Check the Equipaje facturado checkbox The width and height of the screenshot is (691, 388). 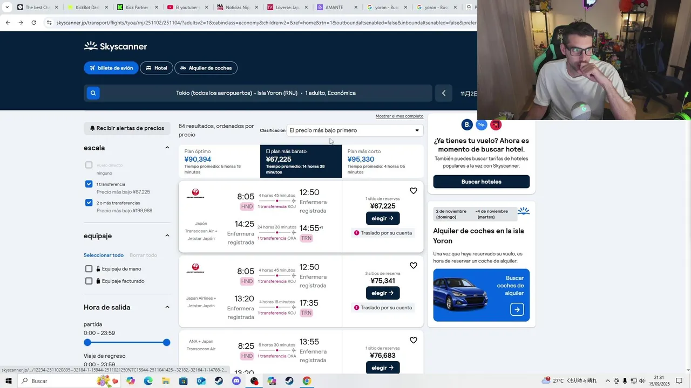[x=89, y=281]
